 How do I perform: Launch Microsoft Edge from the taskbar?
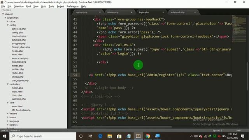click(100, 136)
